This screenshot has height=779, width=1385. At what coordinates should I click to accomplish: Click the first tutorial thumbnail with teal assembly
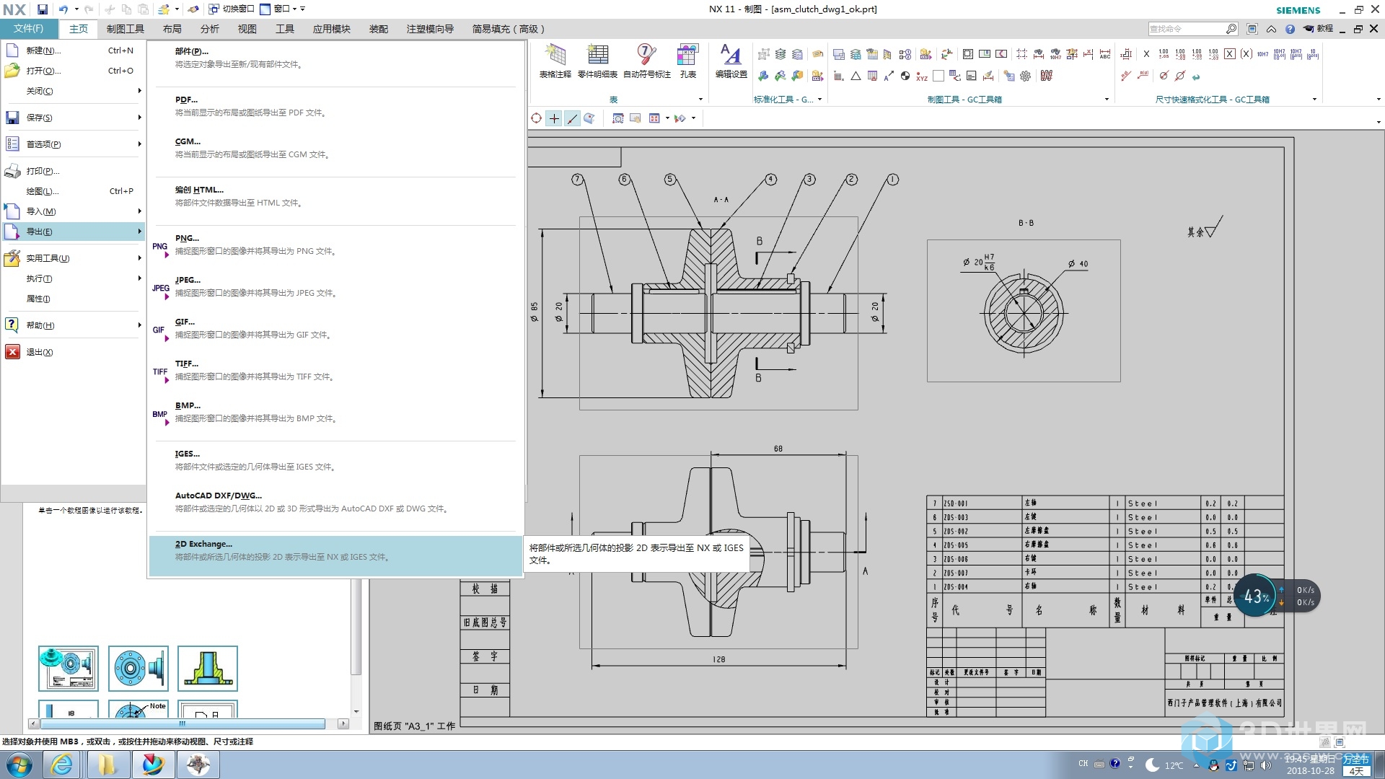click(69, 669)
